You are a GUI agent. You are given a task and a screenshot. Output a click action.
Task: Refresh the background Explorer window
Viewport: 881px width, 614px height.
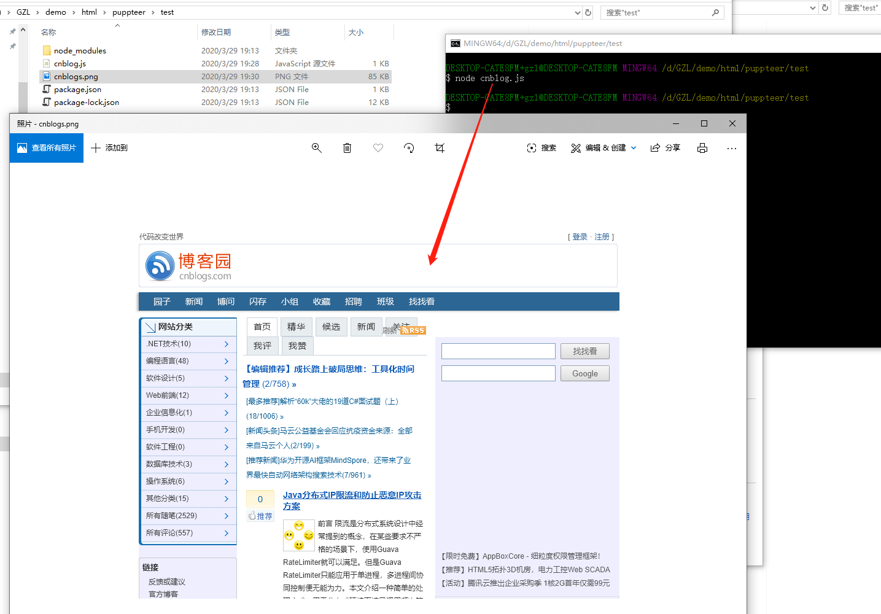(825, 8)
